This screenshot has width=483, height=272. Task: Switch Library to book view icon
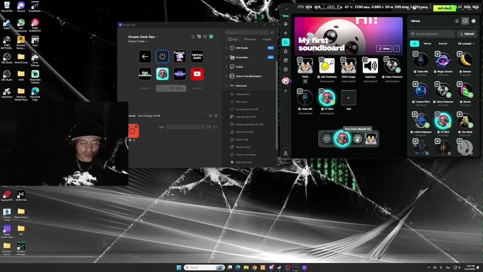click(x=465, y=21)
